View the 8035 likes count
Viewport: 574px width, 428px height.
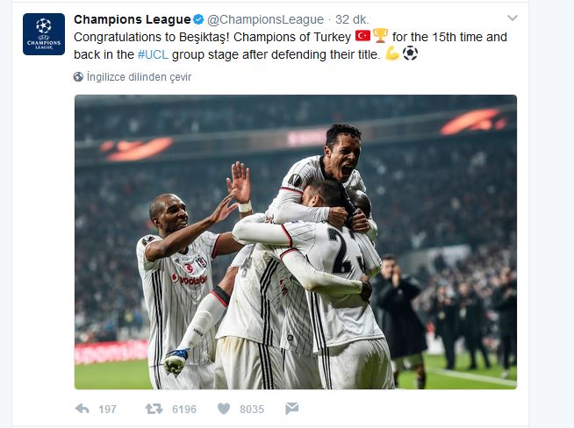coord(252,409)
